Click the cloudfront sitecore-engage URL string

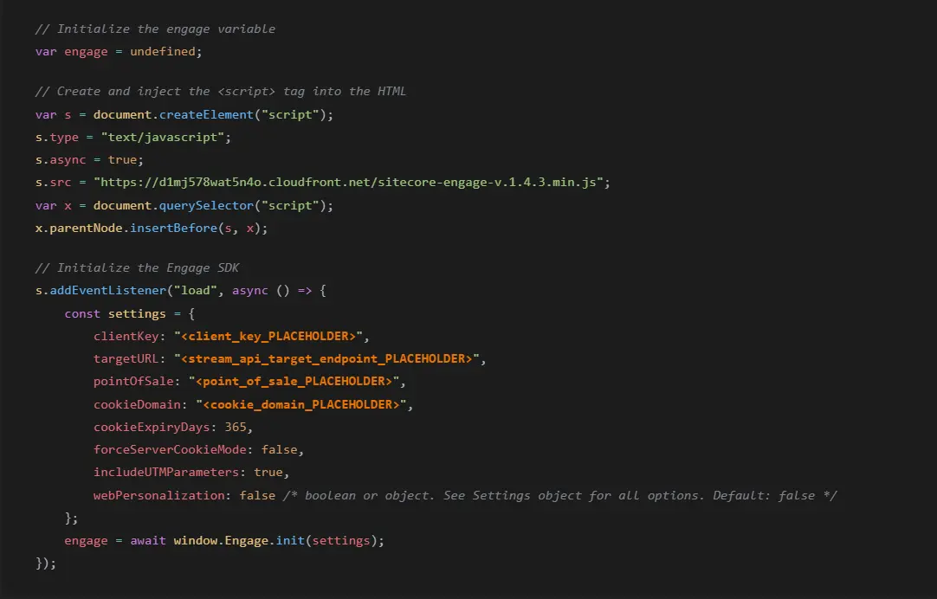pos(348,182)
